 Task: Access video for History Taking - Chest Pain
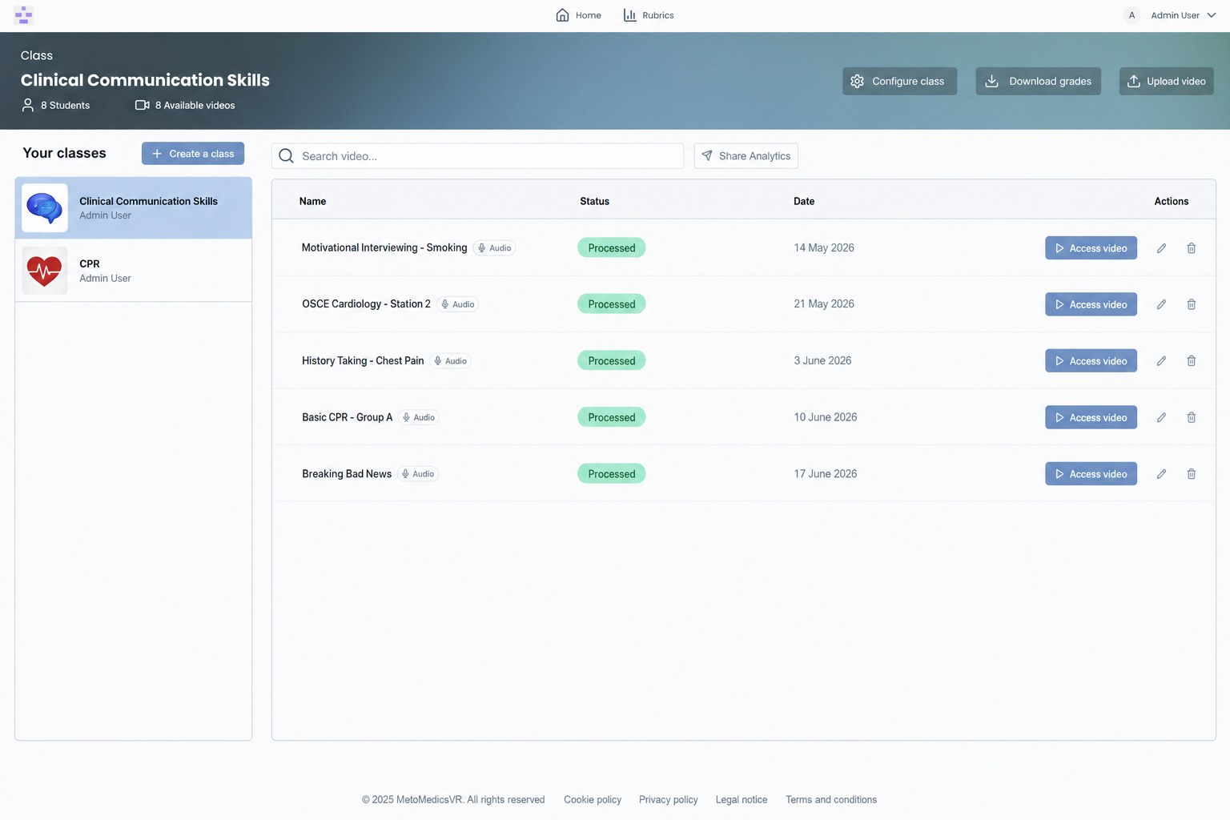pyautogui.click(x=1091, y=361)
